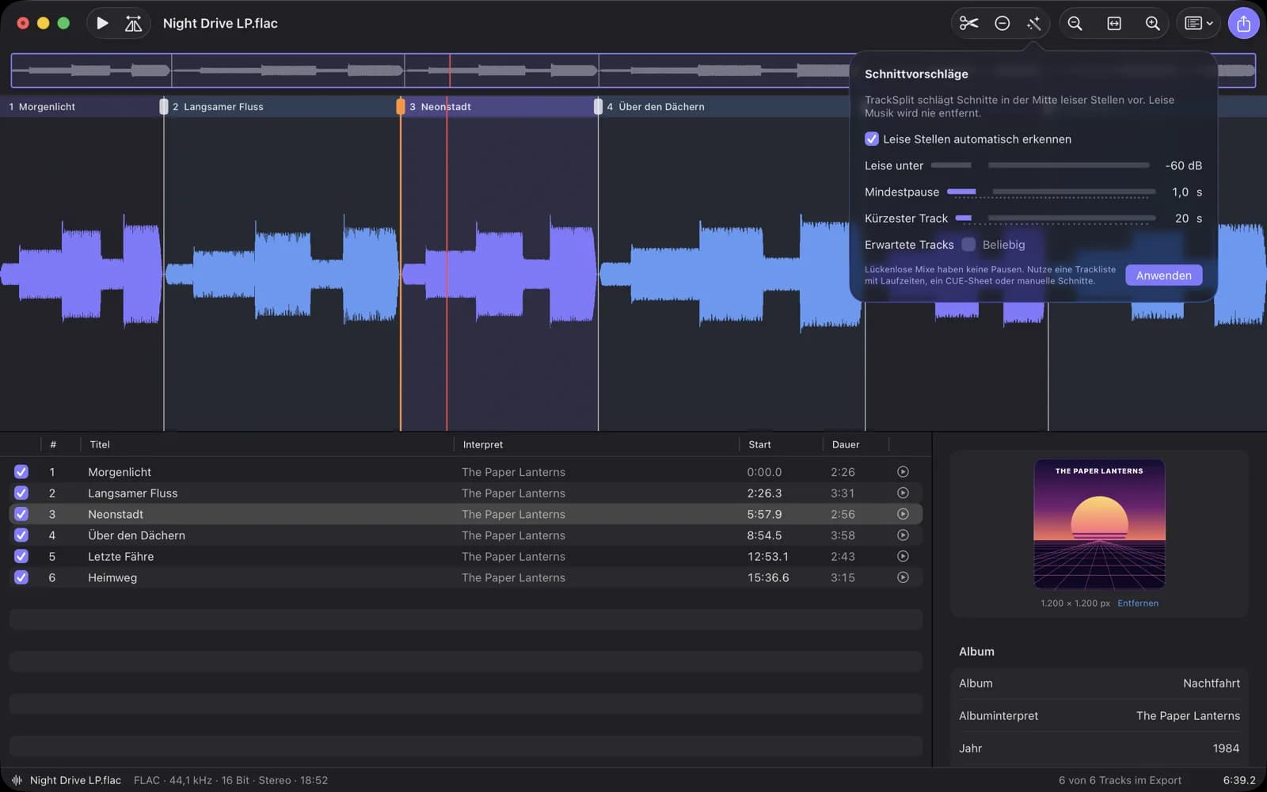Sort by the Dauer column header
The width and height of the screenshot is (1267, 792).
pos(846,444)
